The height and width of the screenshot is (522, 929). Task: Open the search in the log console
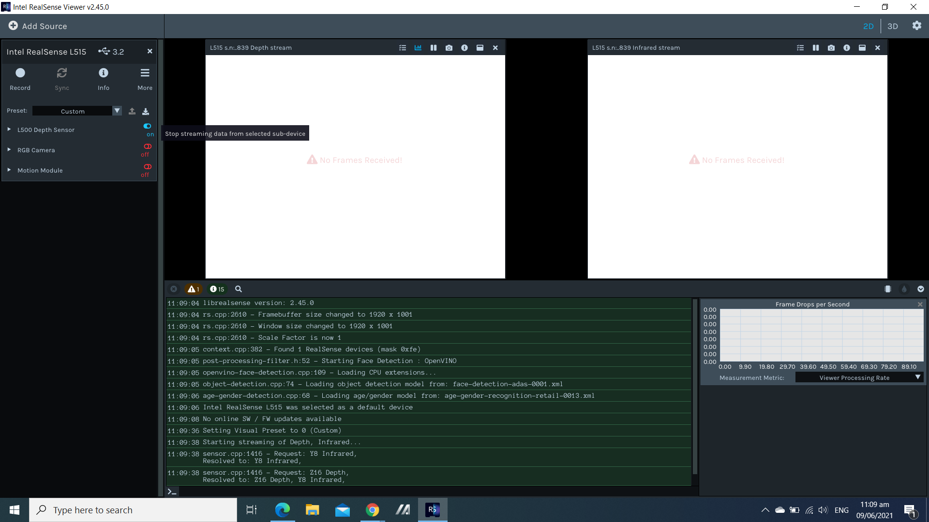tap(238, 289)
